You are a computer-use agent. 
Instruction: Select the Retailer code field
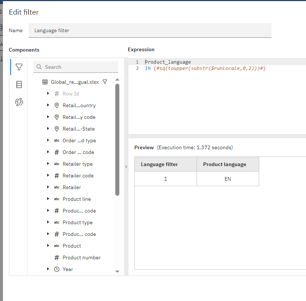pyautogui.click(x=78, y=176)
